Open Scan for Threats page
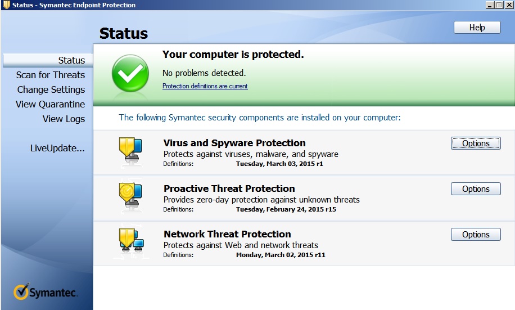Screen dimensions: 515x310 pyautogui.click(x=51, y=75)
